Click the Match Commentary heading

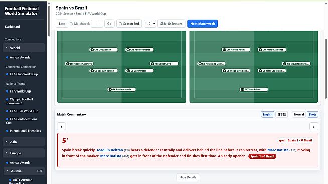71,114
